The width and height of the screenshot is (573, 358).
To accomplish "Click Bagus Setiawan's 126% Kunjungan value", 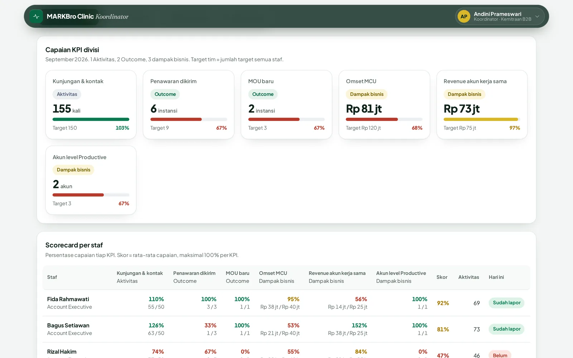I will click(x=156, y=325).
